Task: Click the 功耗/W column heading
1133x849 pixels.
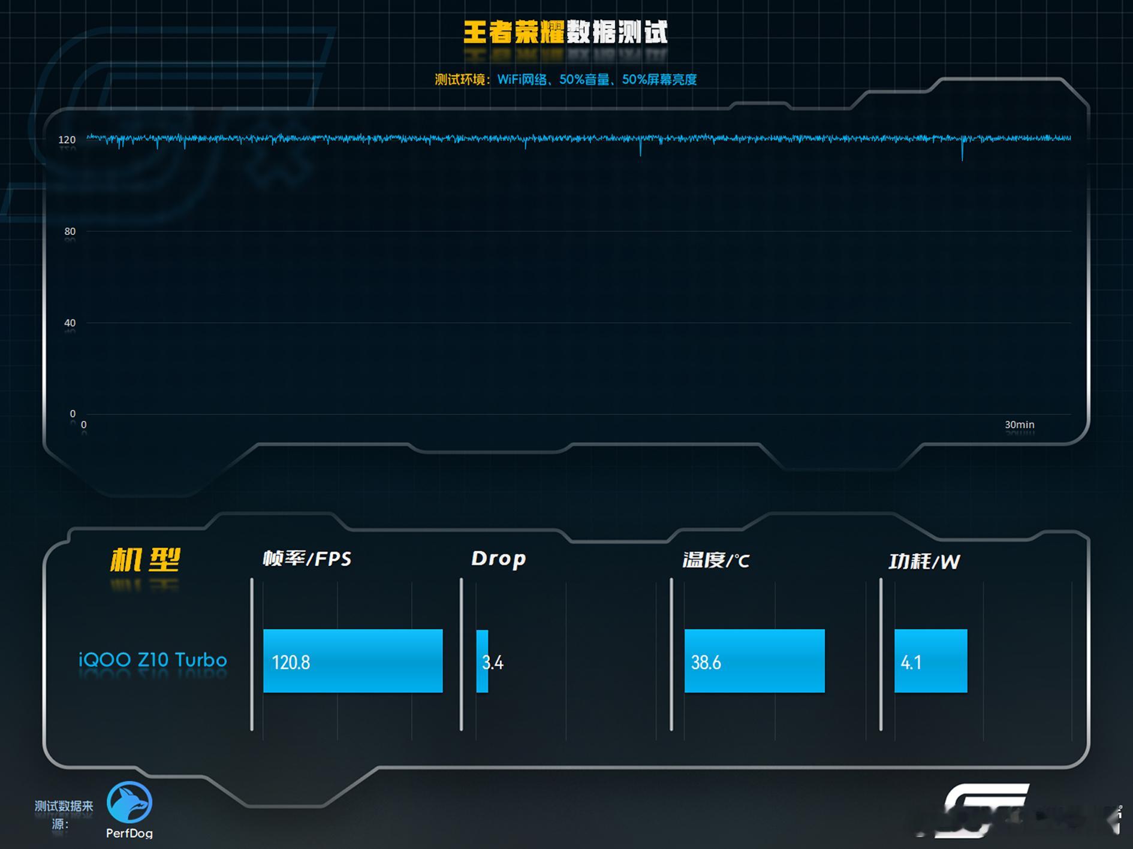Action: pyautogui.click(x=924, y=561)
